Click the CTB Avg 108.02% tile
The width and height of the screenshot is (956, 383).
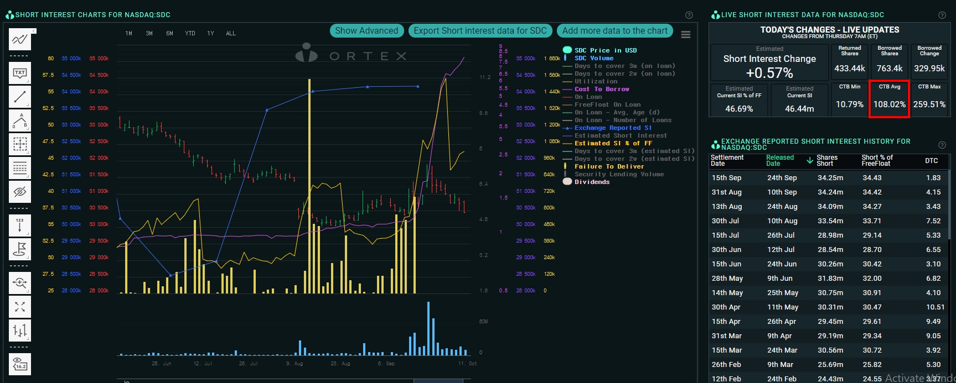point(889,99)
